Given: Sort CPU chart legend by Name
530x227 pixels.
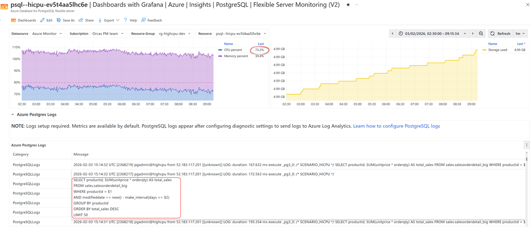Looking at the screenshot, I should (x=229, y=44).
